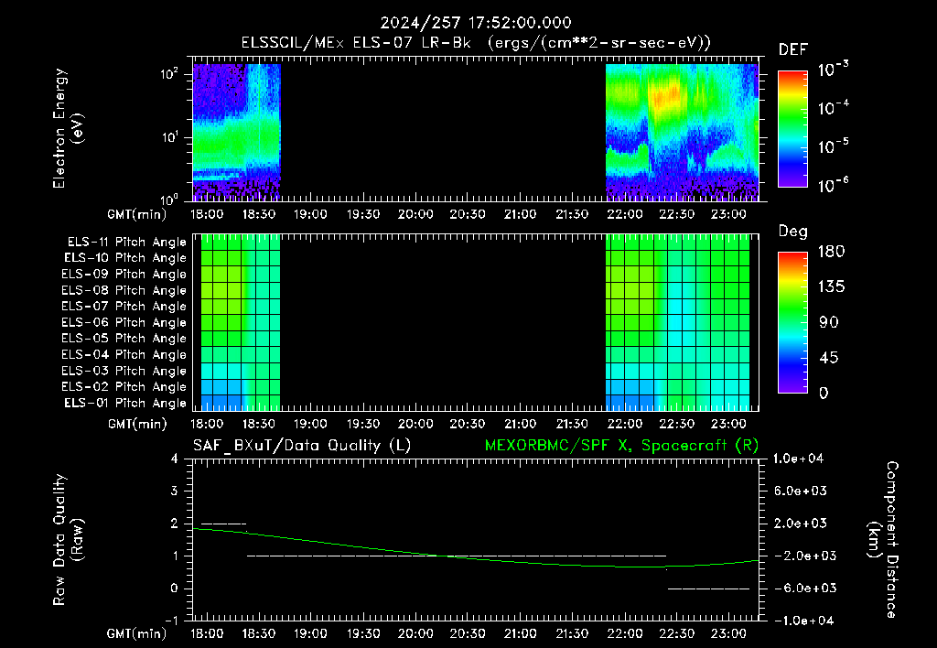The height and width of the screenshot is (648, 937).
Task: Click the 22:30 tick label on the spectrogram axis
Action: pyautogui.click(x=676, y=214)
